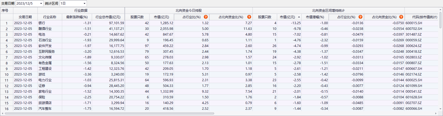Click the horizontal scrollbar thumb

coord(109,113)
